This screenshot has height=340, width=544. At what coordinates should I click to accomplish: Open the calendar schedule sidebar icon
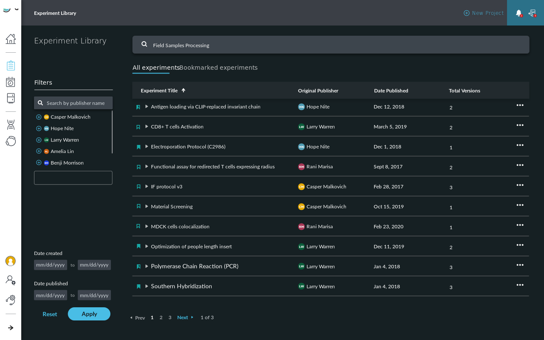coord(11,82)
